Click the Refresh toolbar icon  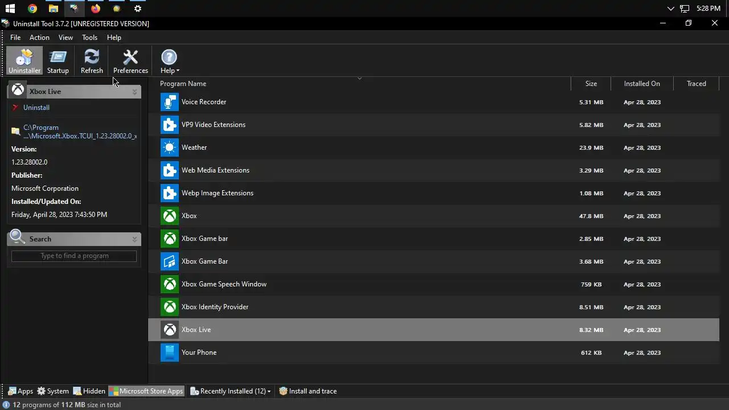(92, 61)
